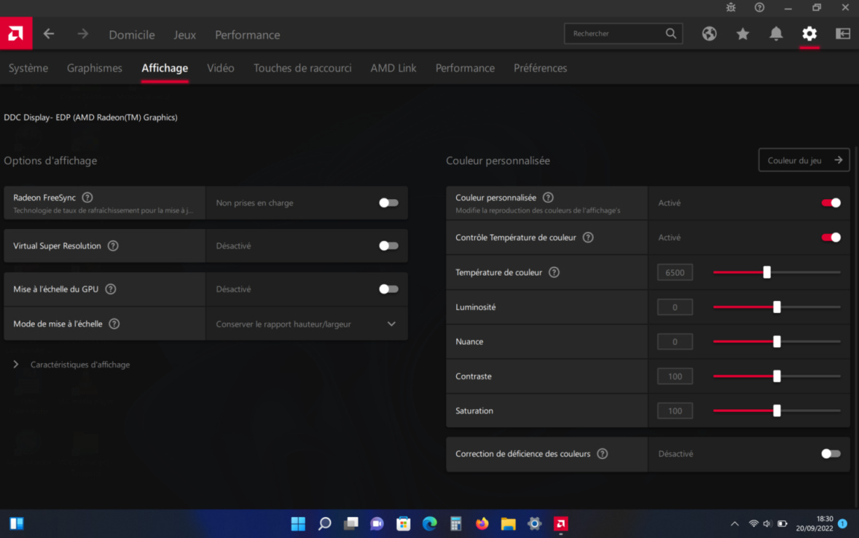Open Calculator from taskbar
859x538 pixels.
[456, 523]
